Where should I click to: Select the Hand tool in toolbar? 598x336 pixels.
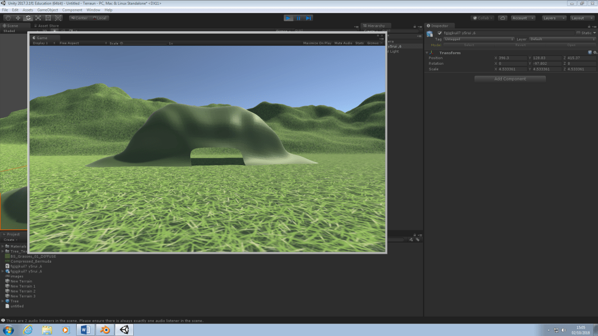[8, 18]
